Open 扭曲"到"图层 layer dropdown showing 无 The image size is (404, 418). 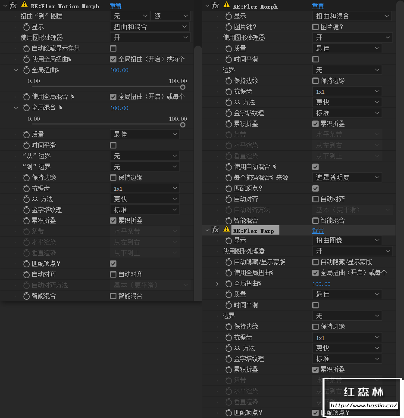point(130,16)
